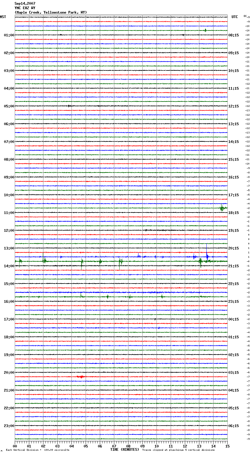Click the station code "YMC EHZ WY"
Image resolution: width=251 pixels, height=454 pixels.
pyautogui.click(x=25, y=8)
